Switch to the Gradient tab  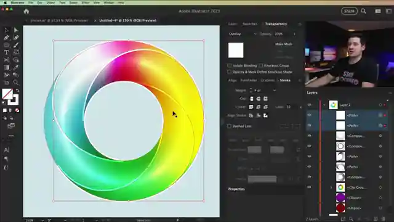tap(267, 80)
